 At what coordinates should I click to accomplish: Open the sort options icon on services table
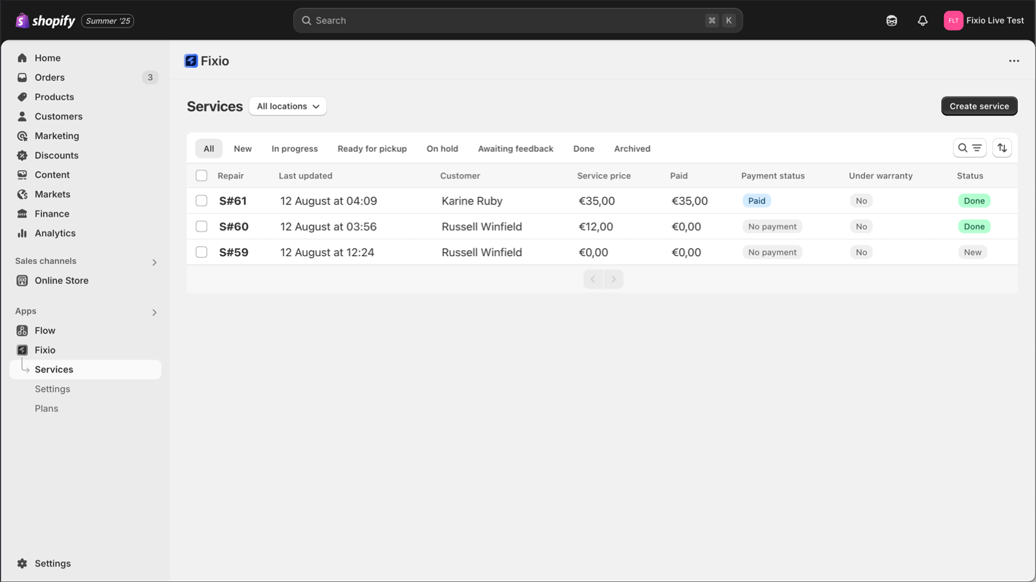coord(1002,148)
